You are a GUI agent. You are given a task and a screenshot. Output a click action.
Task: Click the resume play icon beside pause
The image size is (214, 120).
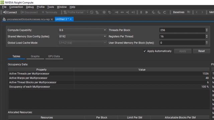[x=146, y=12]
